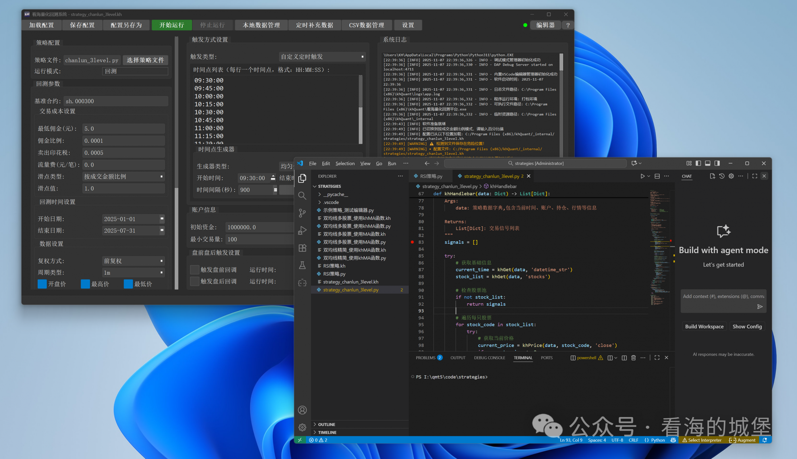Viewport: 797px width, 459px height.
Task: Click send arrow in chat input
Action: pyautogui.click(x=760, y=306)
